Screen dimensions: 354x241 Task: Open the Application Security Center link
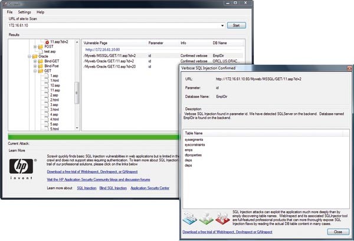150,188
